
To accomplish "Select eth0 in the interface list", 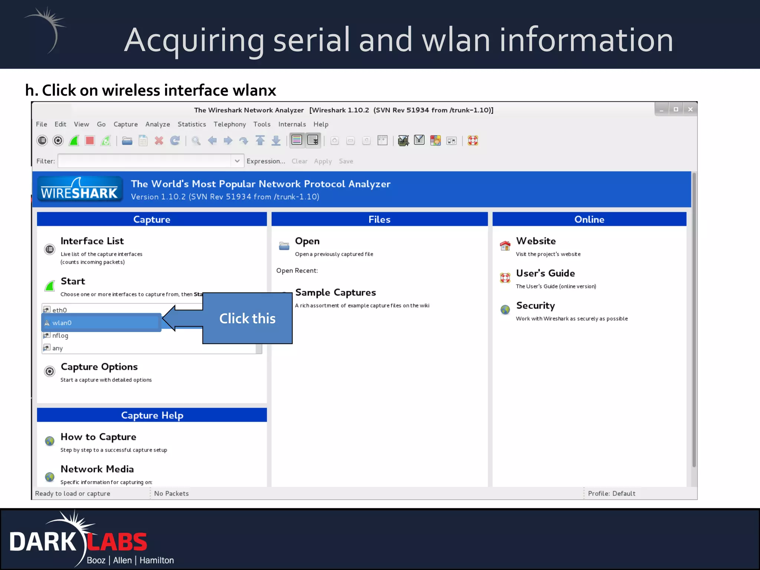I will pos(59,310).
